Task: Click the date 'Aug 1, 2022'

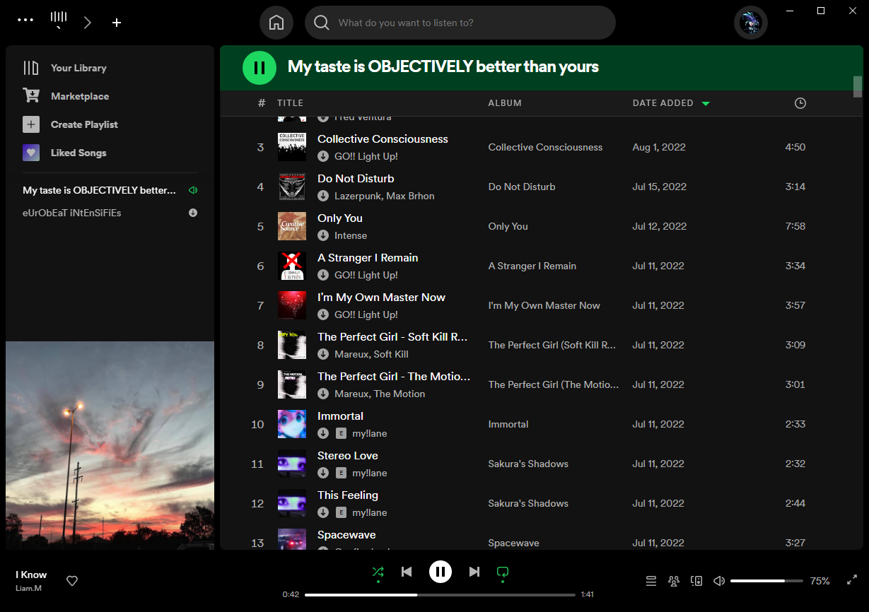Action: [659, 147]
